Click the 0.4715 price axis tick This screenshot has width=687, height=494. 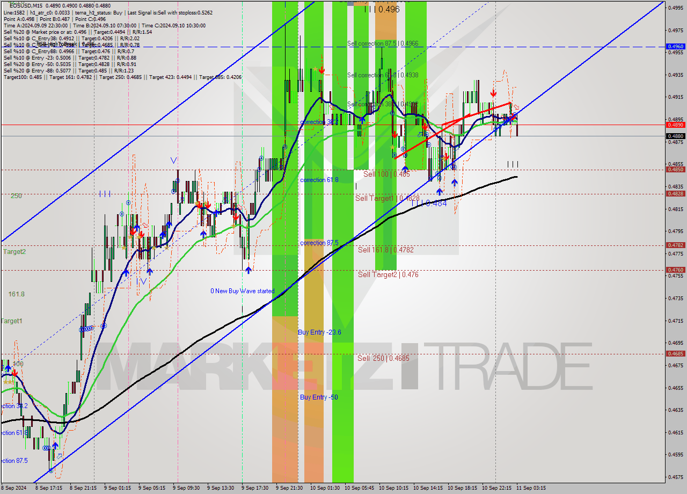pos(675,321)
